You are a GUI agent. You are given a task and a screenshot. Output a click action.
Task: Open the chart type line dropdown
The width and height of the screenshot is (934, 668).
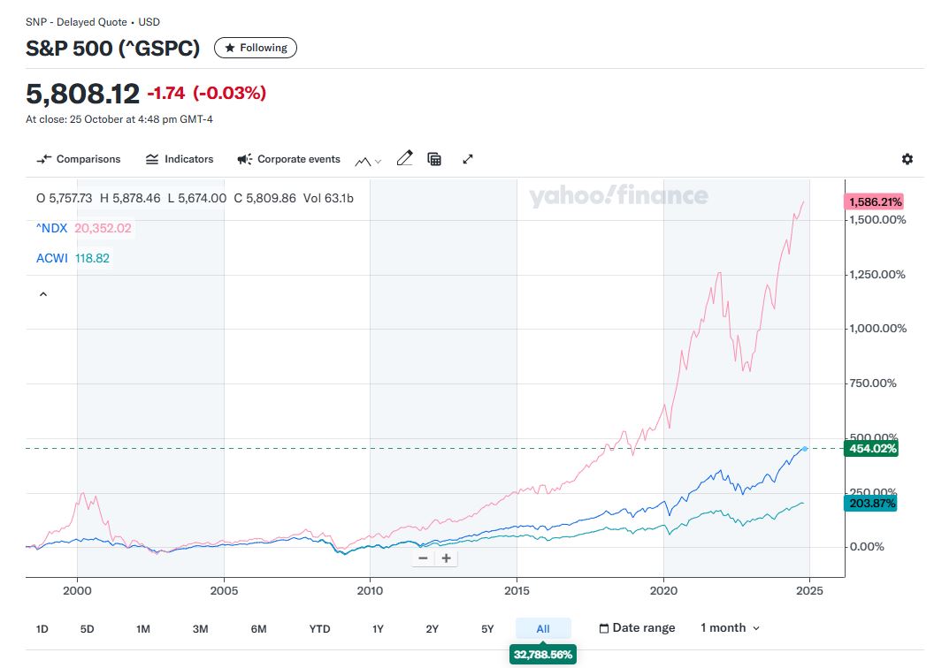[368, 161]
